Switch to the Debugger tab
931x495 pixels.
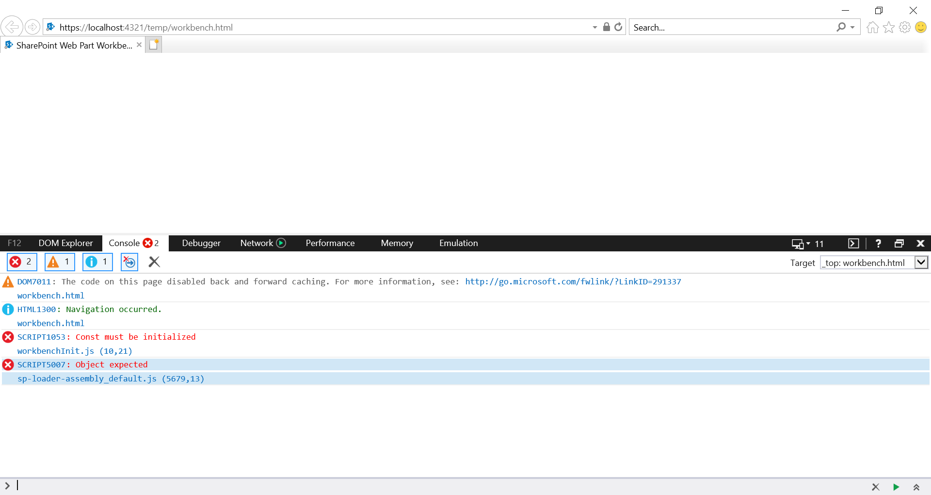pyautogui.click(x=201, y=243)
